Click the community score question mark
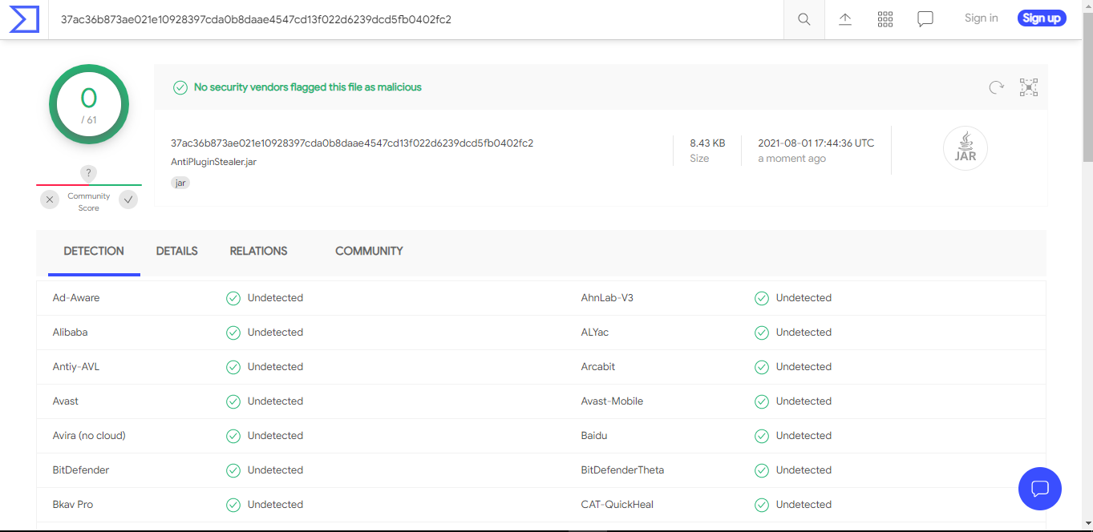The height and width of the screenshot is (532, 1093). coord(89,173)
